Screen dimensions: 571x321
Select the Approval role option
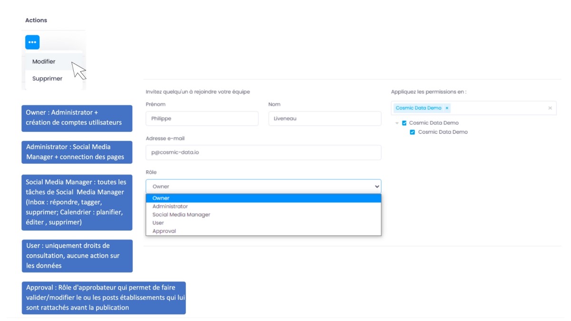click(x=164, y=231)
